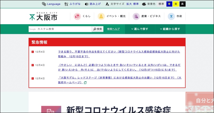Screen dimensions: 214x113
Task: Click the font size A icon
Action: pos(107,4)
